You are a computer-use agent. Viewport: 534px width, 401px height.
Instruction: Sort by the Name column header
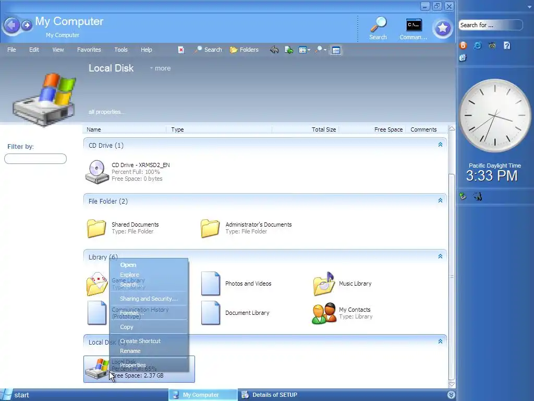tap(124, 129)
